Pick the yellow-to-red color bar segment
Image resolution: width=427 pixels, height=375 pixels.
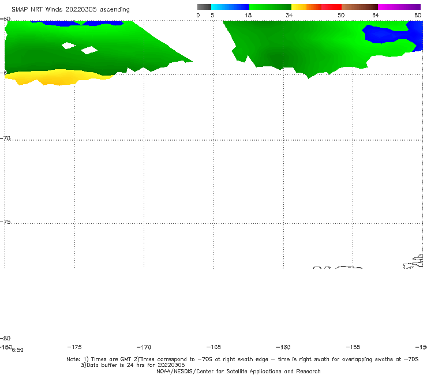pyautogui.click(x=316, y=7)
